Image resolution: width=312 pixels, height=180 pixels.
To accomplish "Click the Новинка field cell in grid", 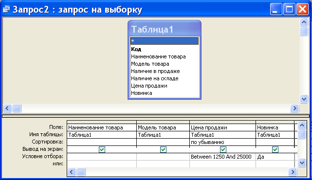I will tap(275, 127).
